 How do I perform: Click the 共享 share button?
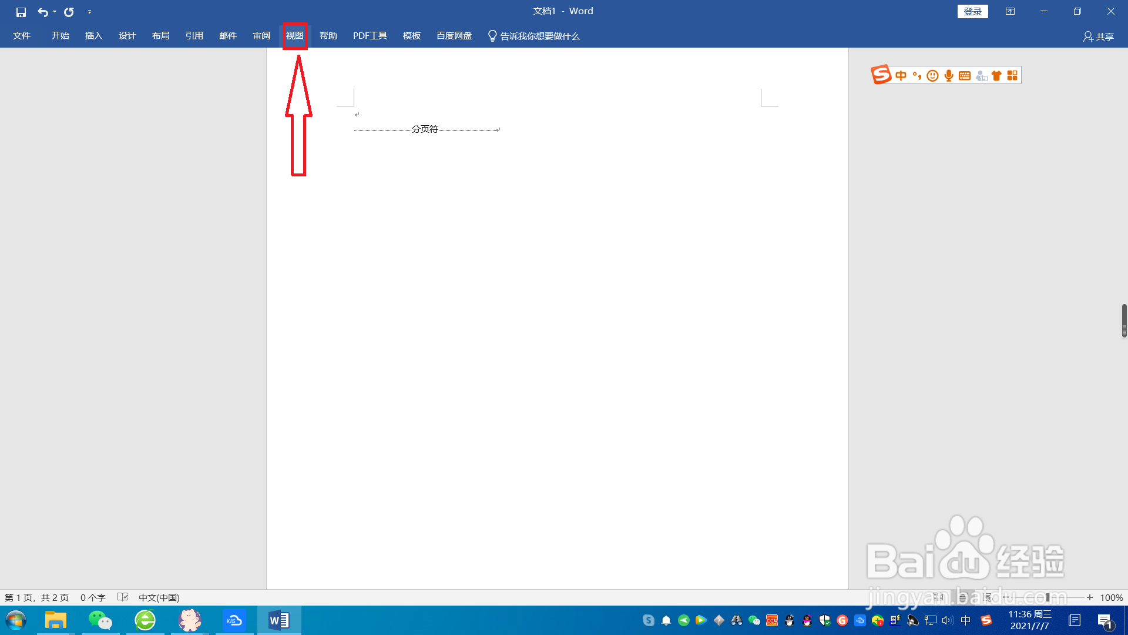click(1098, 36)
